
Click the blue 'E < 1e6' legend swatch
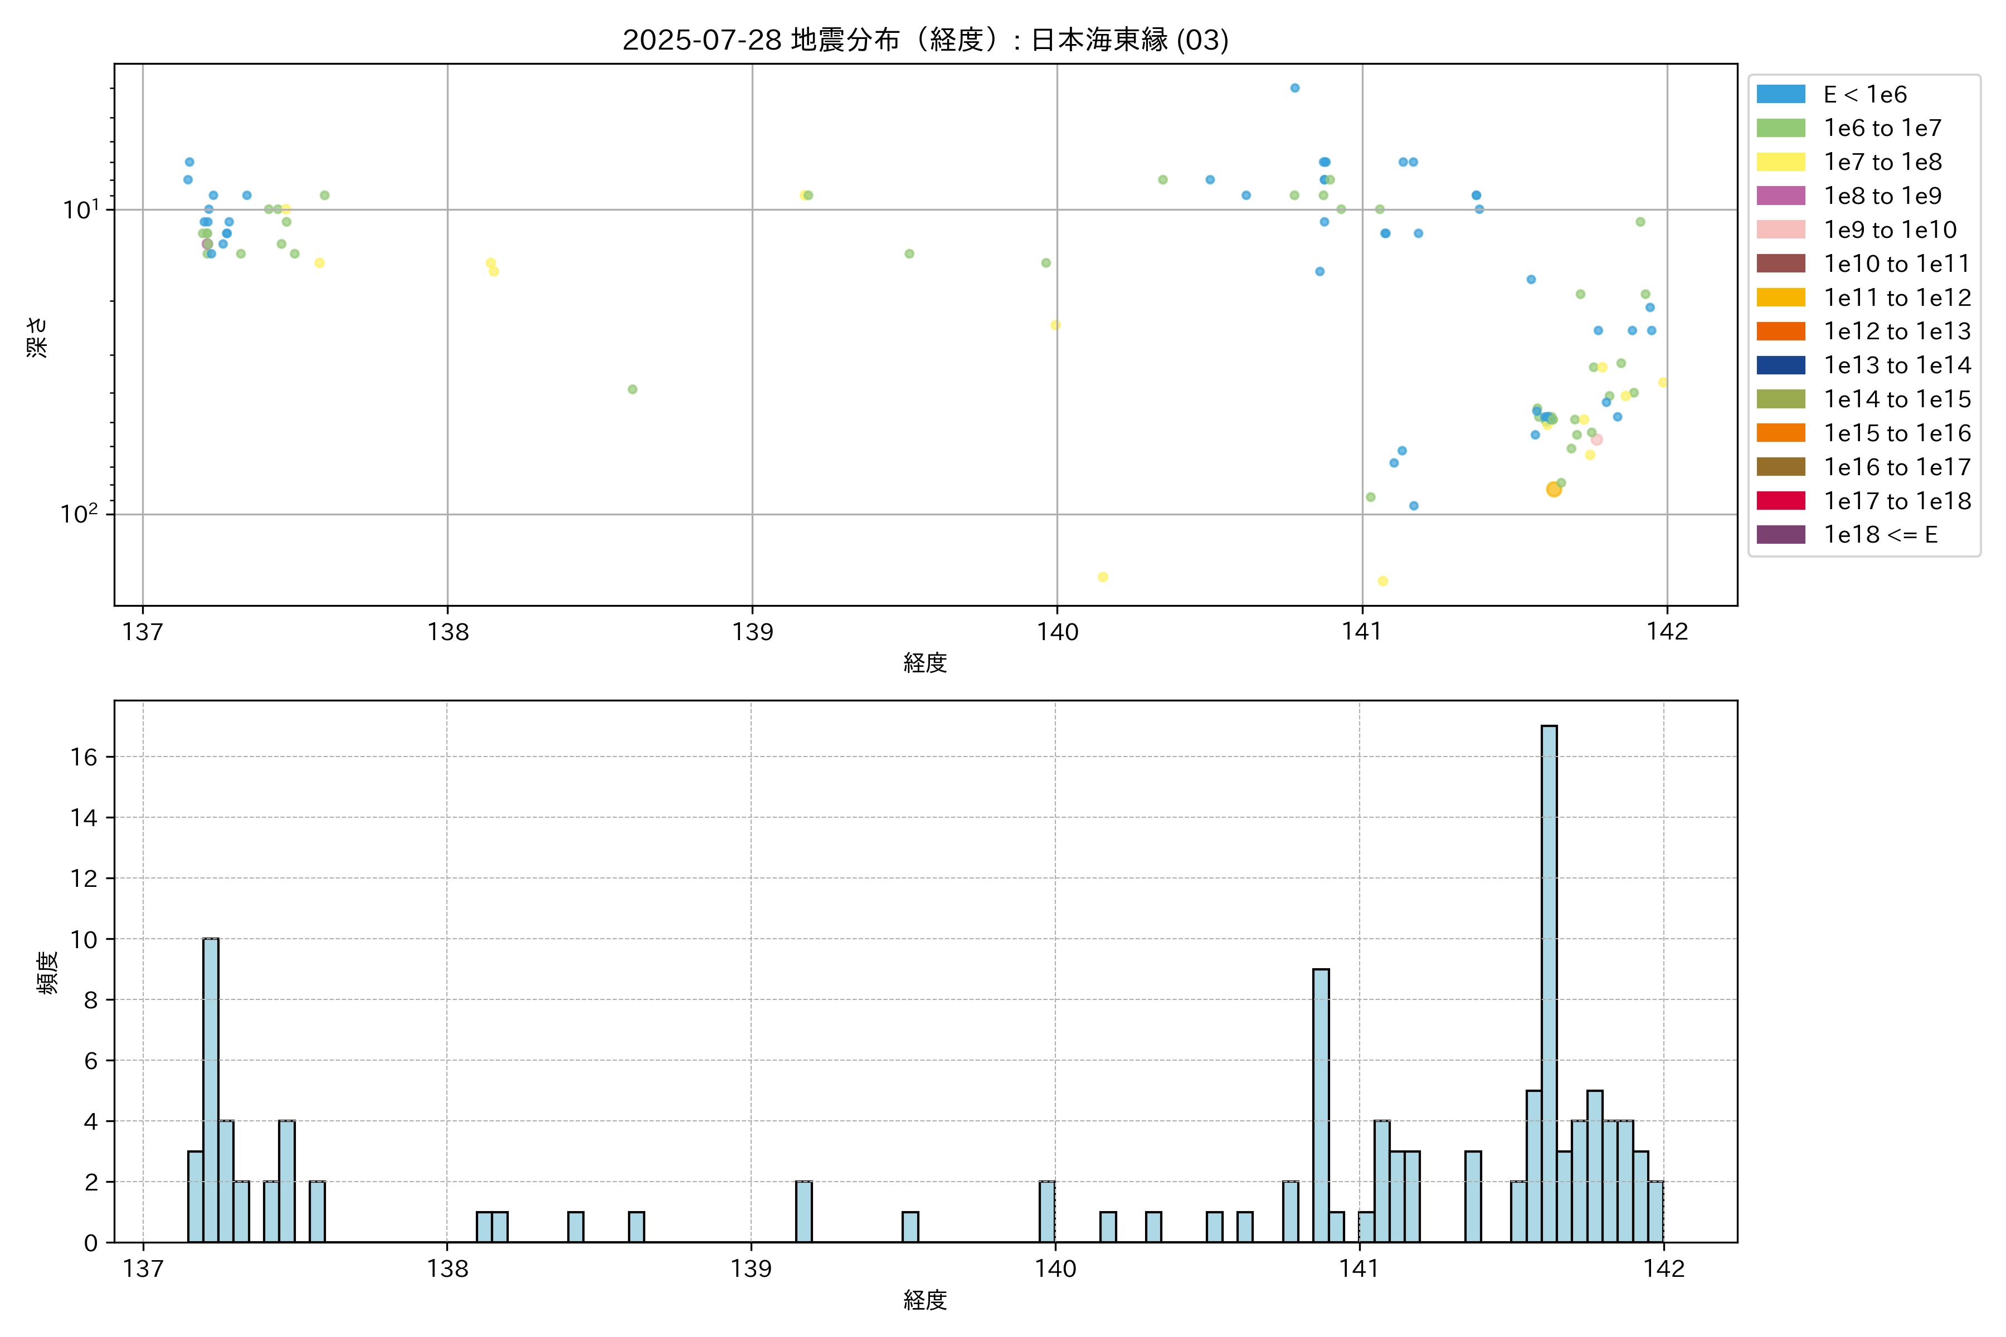pos(1781,94)
